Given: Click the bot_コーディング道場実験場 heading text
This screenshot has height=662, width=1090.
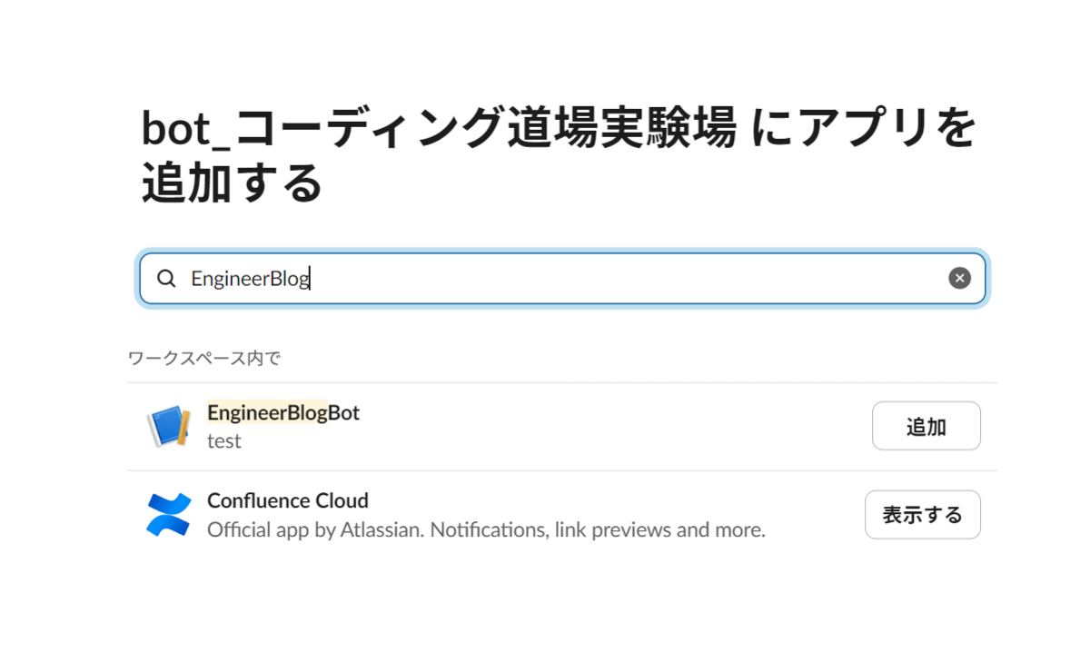Looking at the screenshot, I should click(439, 127).
